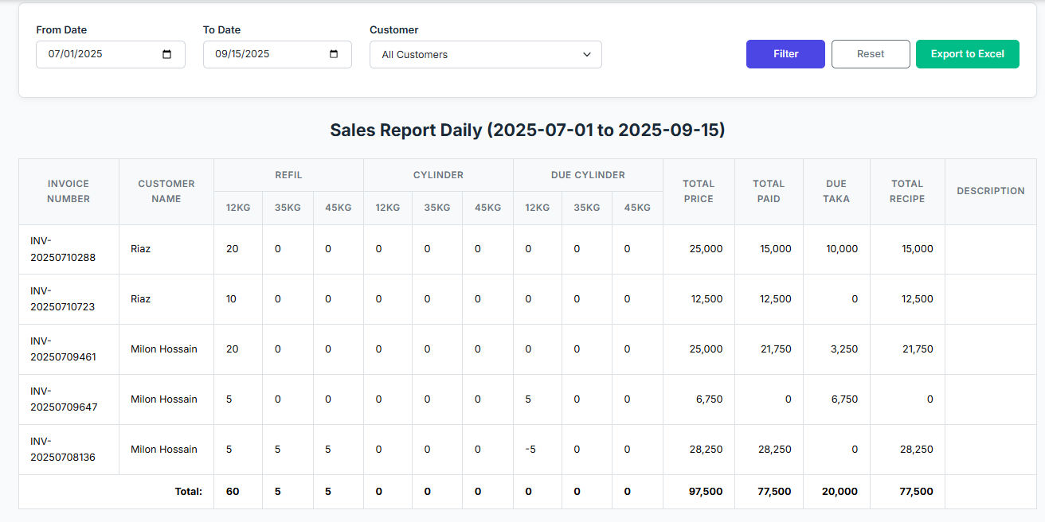
Task: Select invoice INV-20250710723 cell
Action: pos(64,299)
